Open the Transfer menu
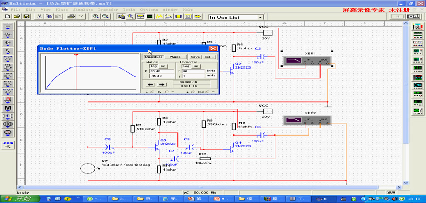Image resolution: width=426 pixels, height=203 pixels. click(x=108, y=10)
